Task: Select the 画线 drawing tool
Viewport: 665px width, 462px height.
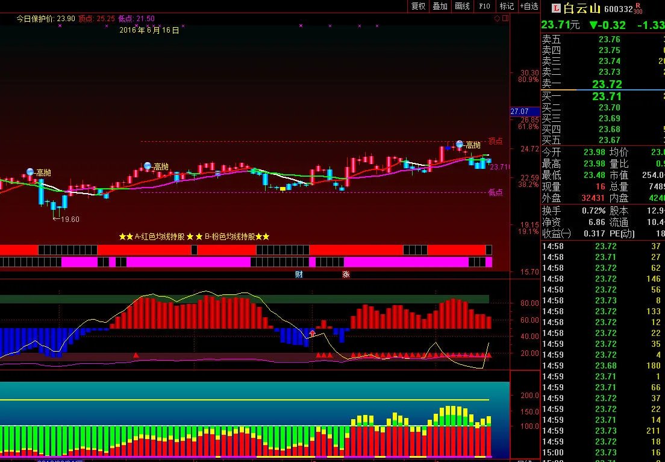Action: point(462,6)
